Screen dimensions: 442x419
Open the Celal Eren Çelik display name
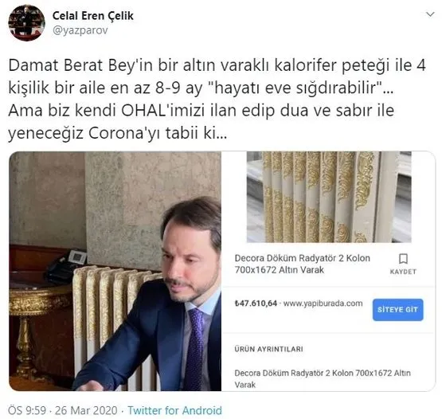[x=93, y=16]
